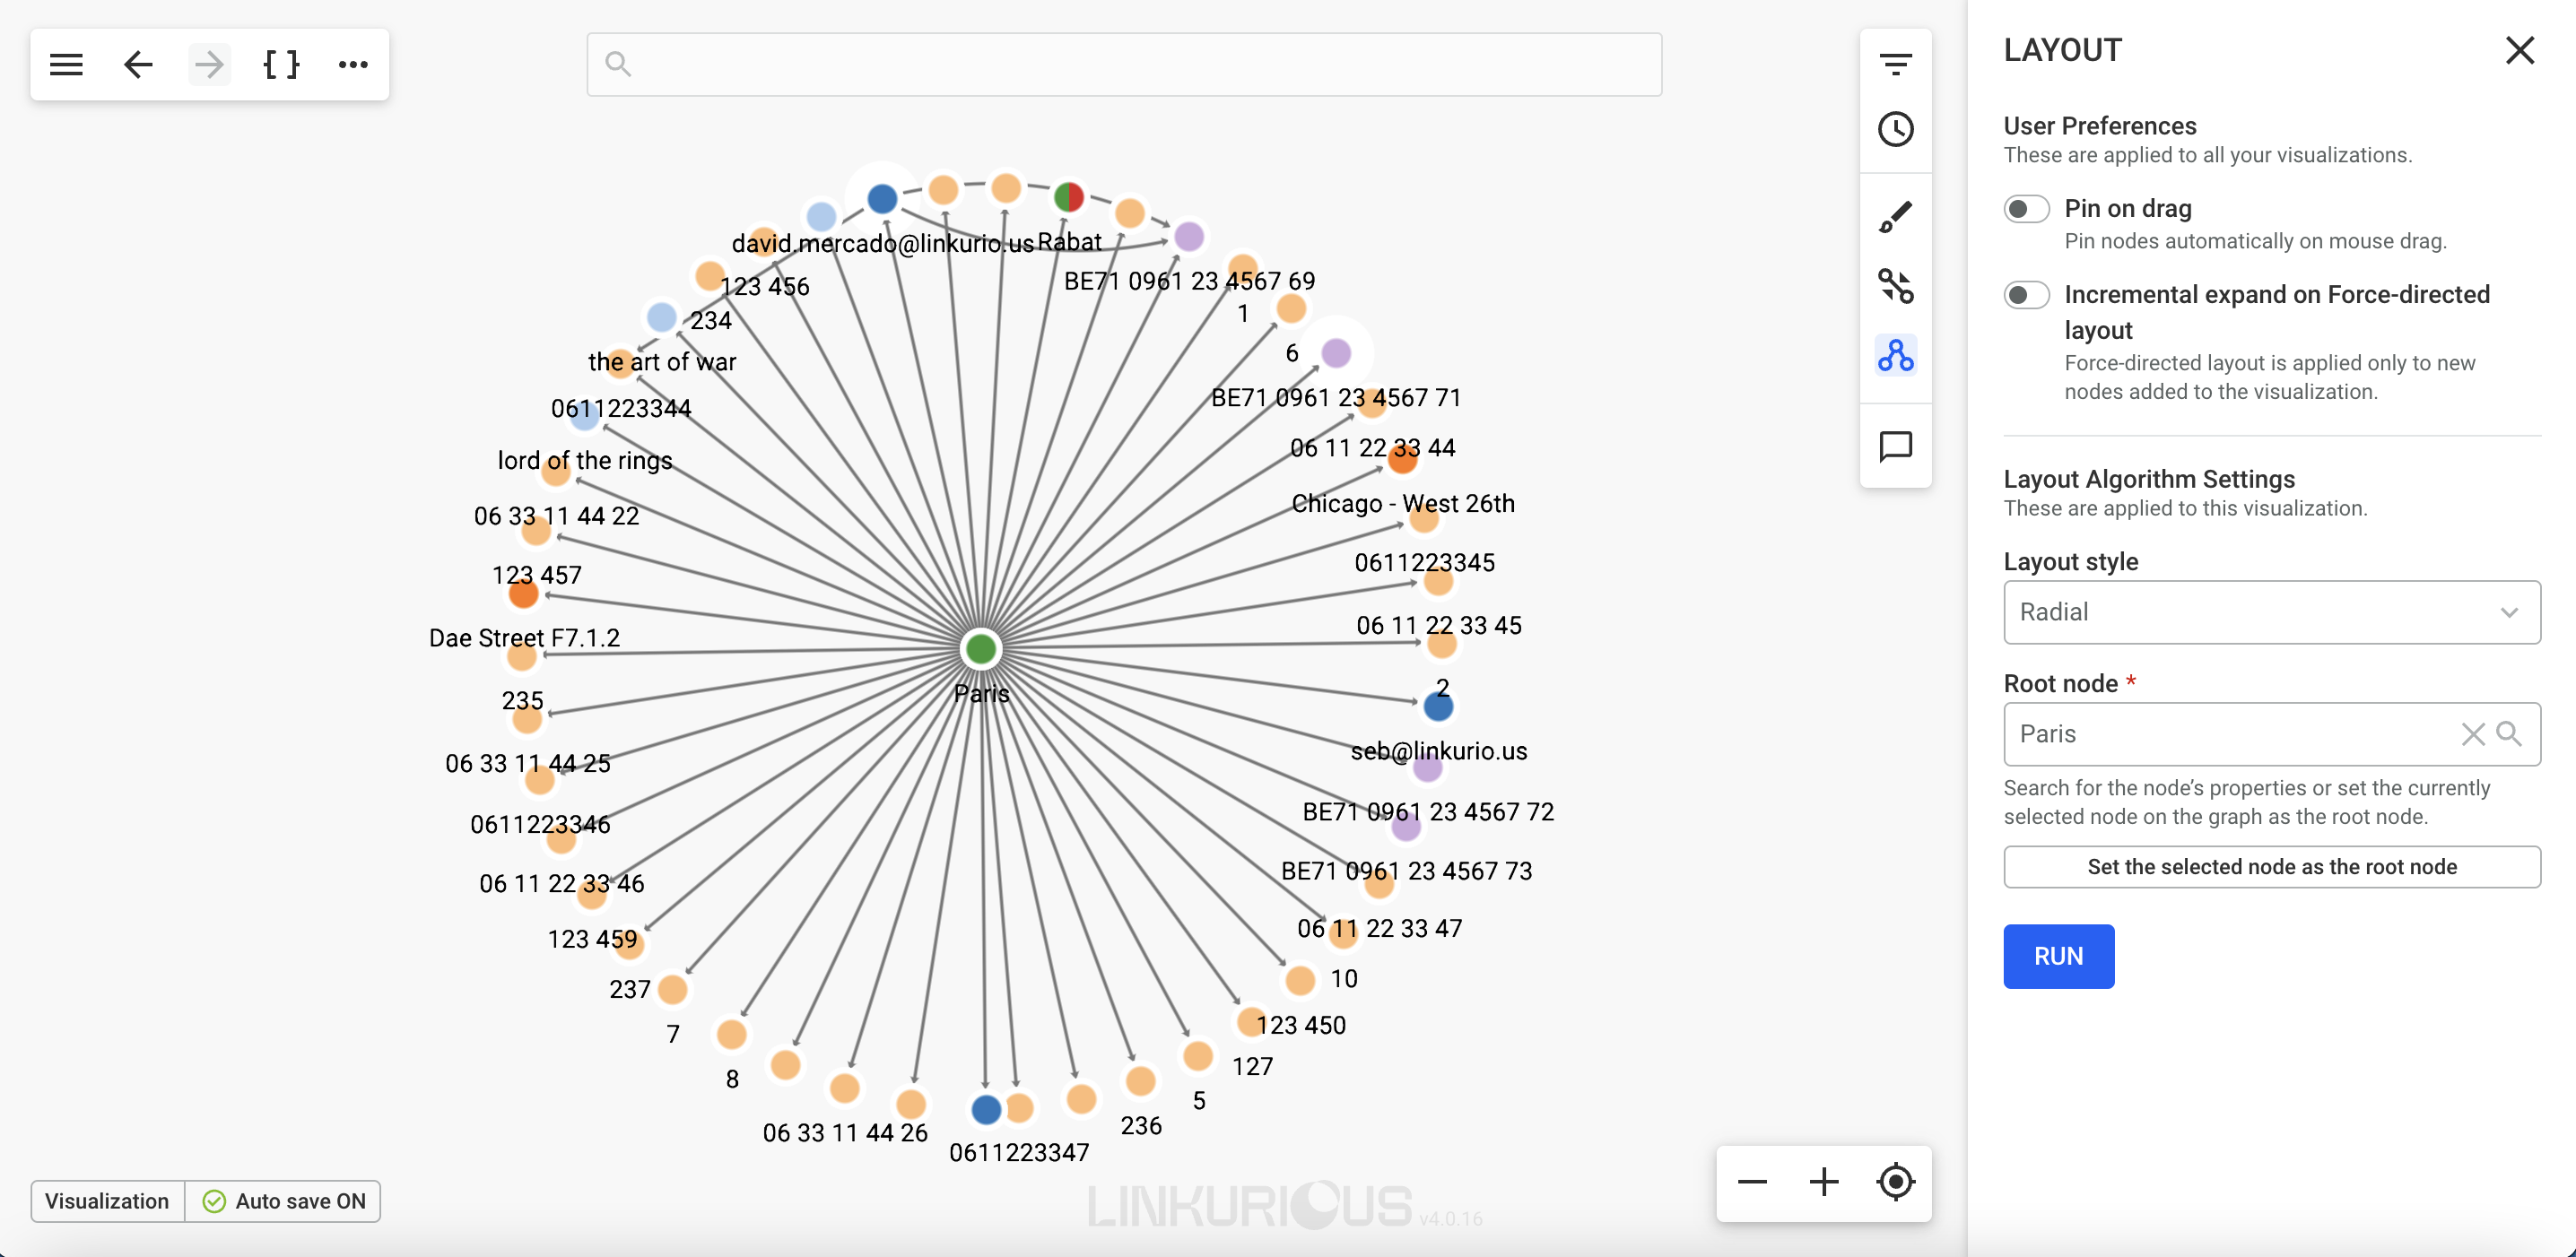Image resolution: width=2576 pixels, height=1257 pixels.
Task: Open the timeline clock icon
Action: (x=1895, y=129)
